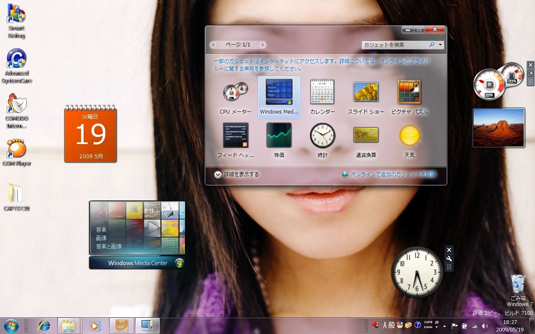535x334 pixels.
Task: Select the Smart Defrag desktop shortcut
Action: click(x=17, y=21)
